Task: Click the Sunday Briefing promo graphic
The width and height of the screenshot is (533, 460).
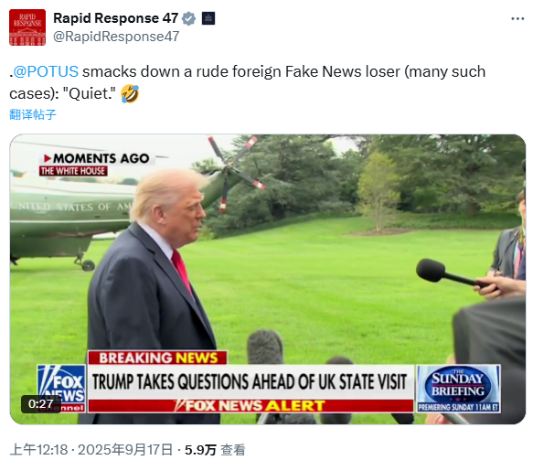Action: click(x=458, y=389)
